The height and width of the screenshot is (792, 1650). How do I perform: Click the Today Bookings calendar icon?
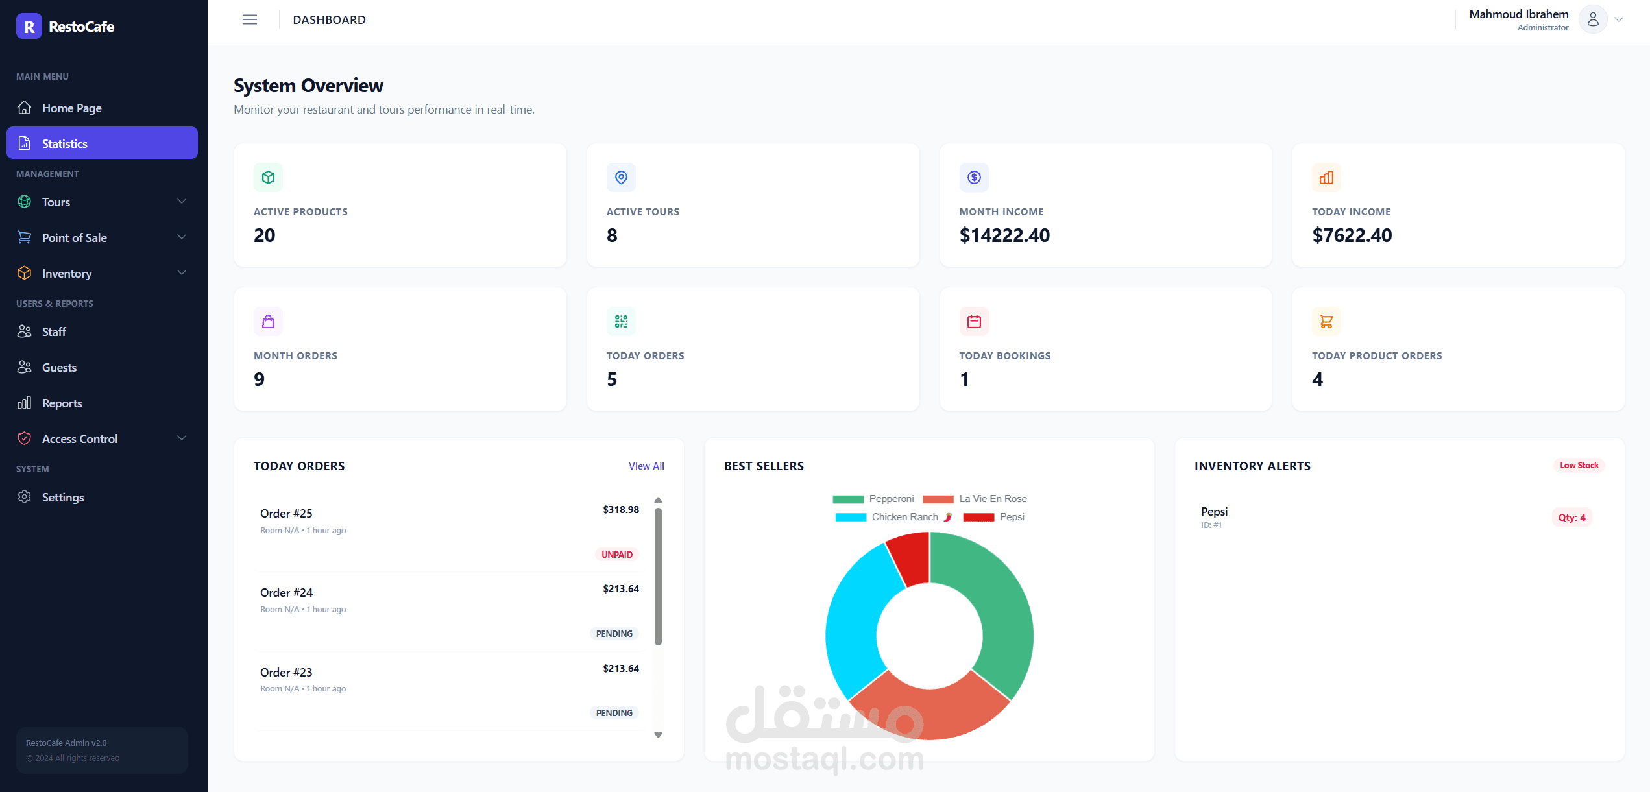pyautogui.click(x=974, y=321)
